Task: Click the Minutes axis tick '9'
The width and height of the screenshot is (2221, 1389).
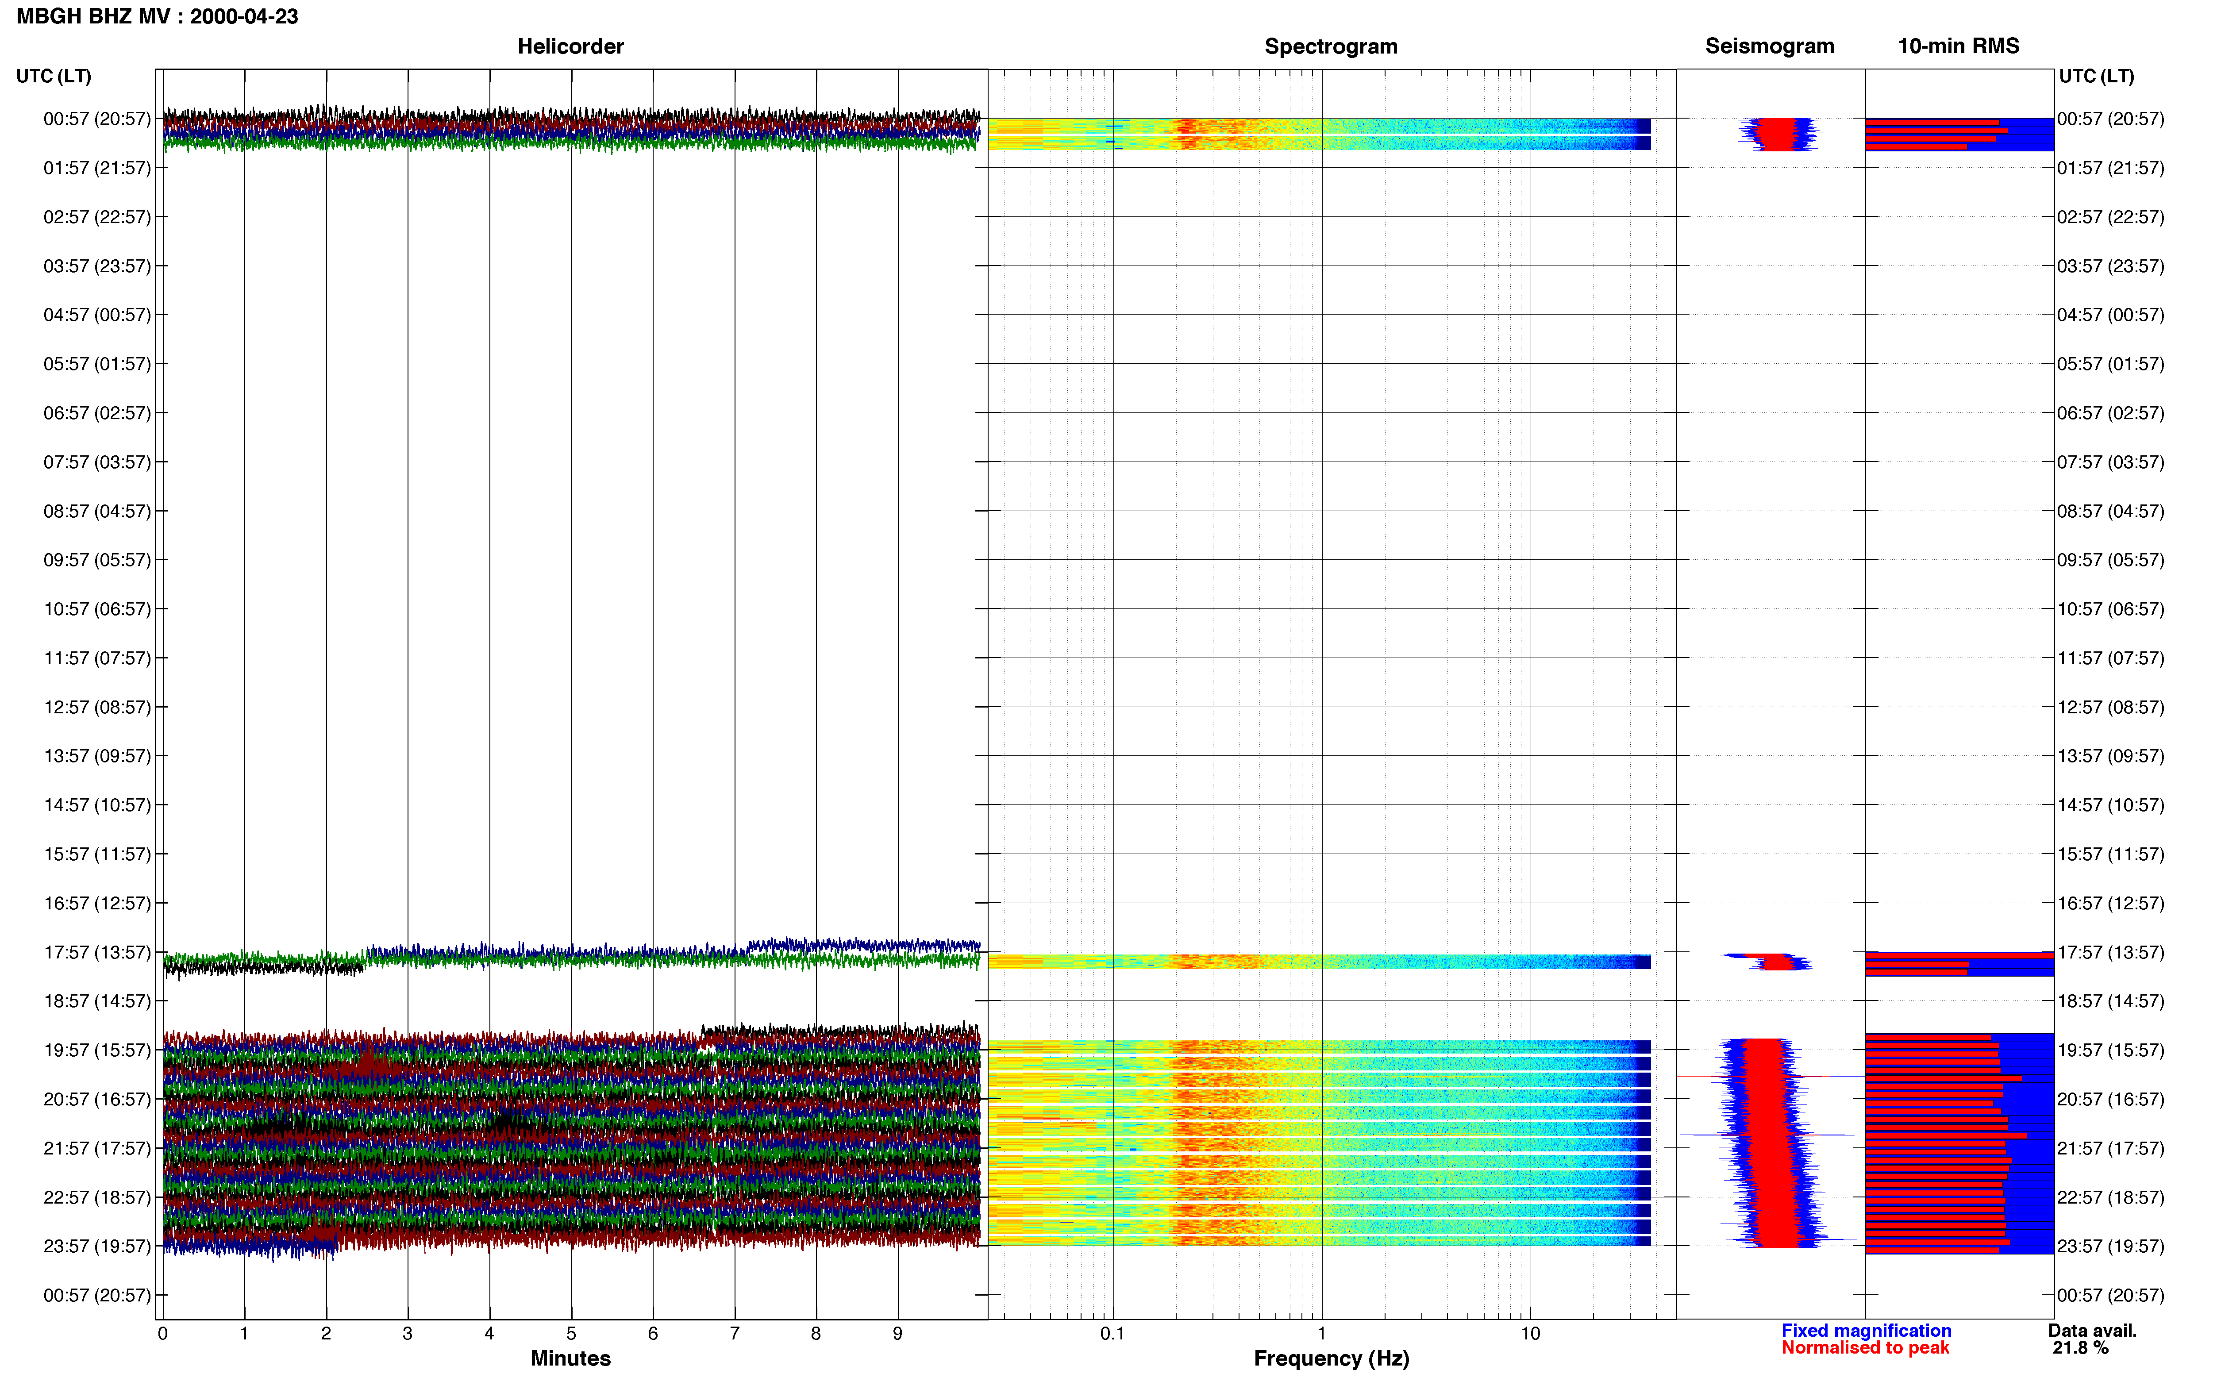Action: [x=897, y=1334]
